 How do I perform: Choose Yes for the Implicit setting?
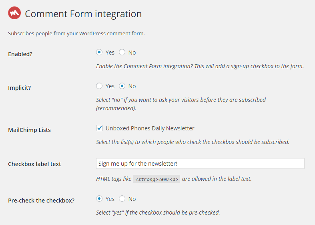pos(99,86)
